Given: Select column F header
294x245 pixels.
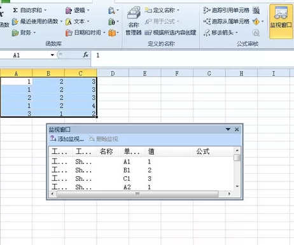Looking at the screenshot, I should 177,73.
